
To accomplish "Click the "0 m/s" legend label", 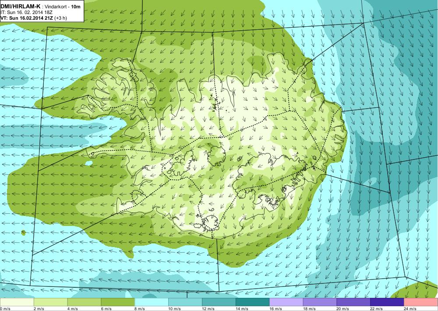I will click(x=5, y=309).
